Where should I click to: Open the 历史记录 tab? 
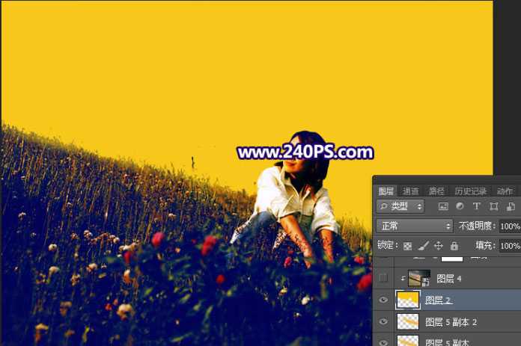[x=470, y=191]
